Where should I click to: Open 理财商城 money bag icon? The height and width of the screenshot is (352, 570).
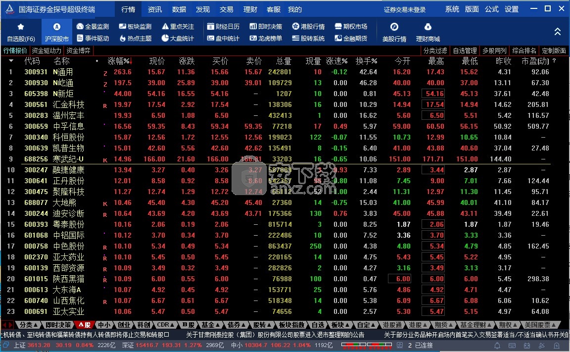pos(428,27)
